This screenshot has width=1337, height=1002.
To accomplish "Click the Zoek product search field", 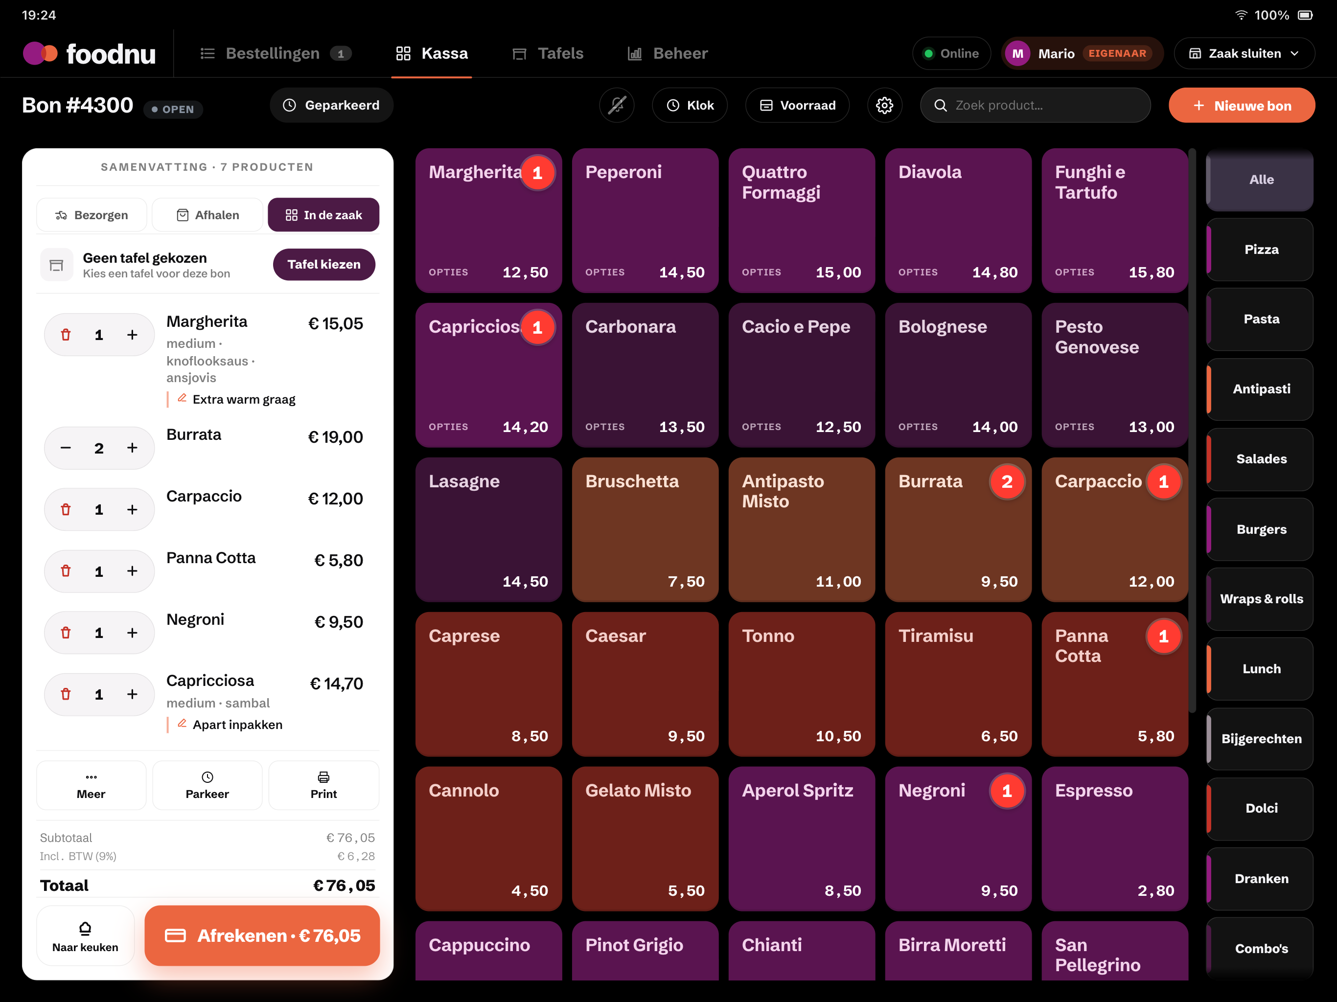I will pyautogui.click(x=1035, y=105).
